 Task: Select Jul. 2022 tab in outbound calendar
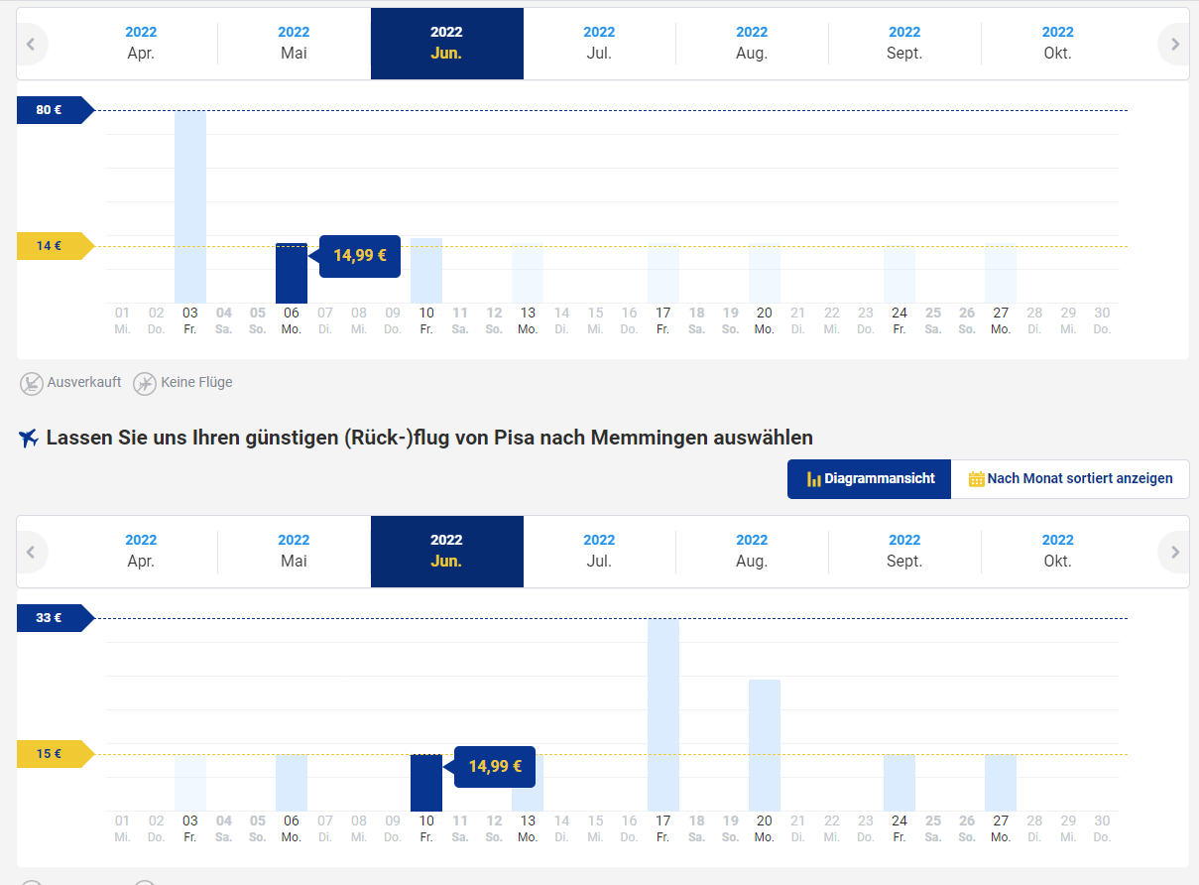599,44
